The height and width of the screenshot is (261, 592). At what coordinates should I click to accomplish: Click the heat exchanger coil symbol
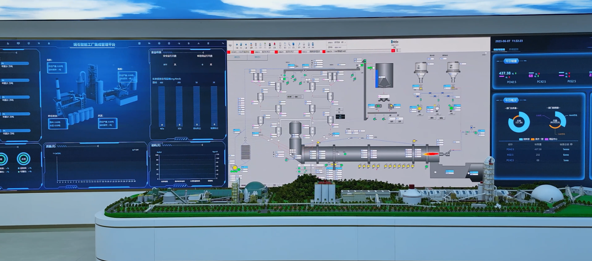point(245,152)
